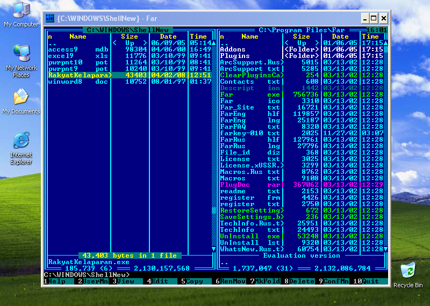Screen dimensions: 430x306
Task: Select pwrpnt9 pot file row
Action: coord(130,69)
